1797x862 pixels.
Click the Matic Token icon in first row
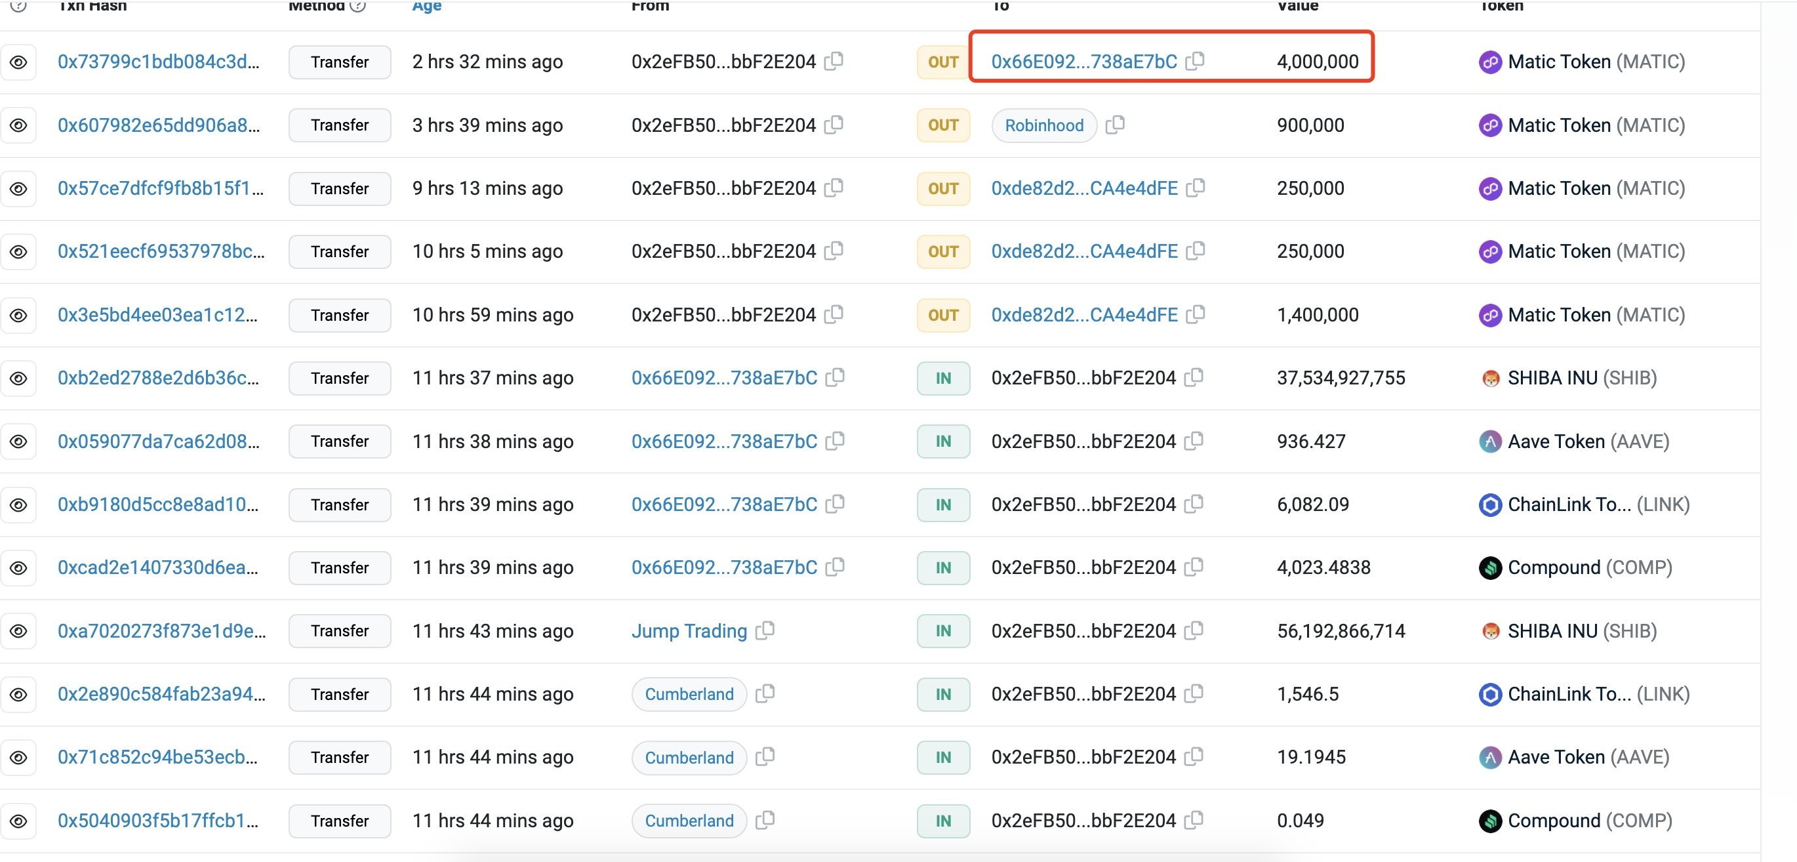click(1490, 62)
